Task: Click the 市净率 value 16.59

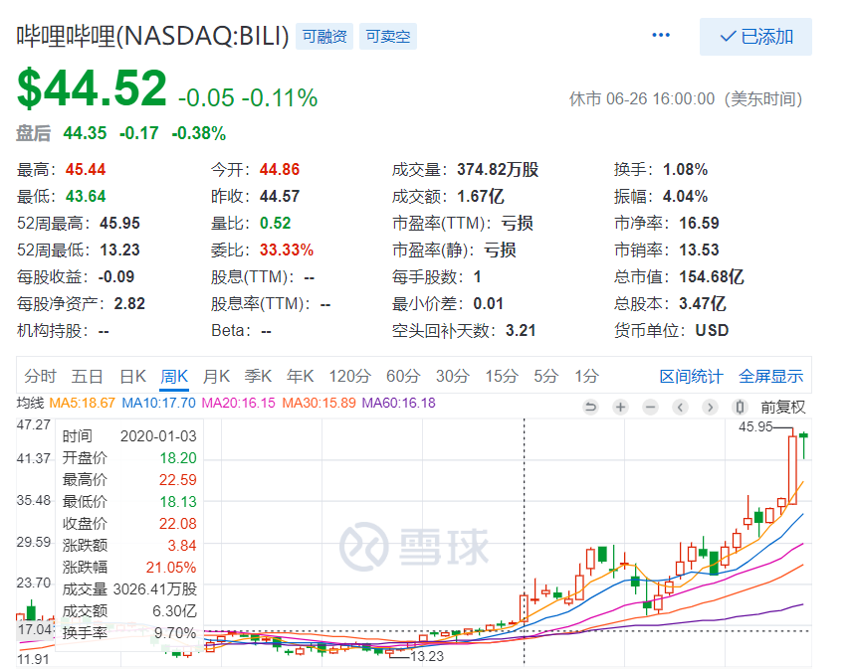Action: 700,223
